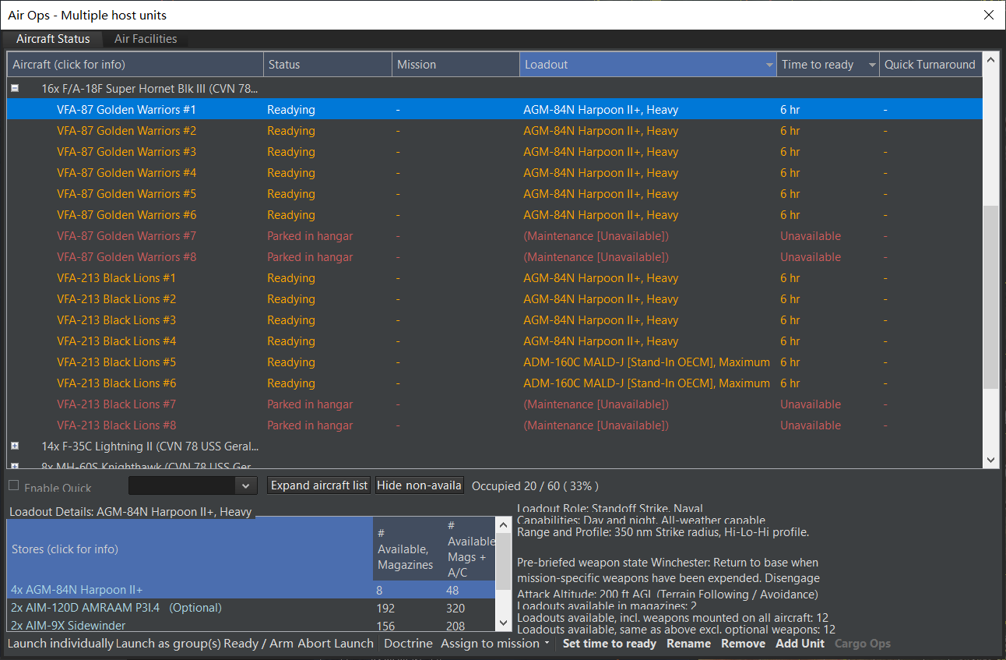Open the Loadout column filter dropdown arrow

tap(769, 65)
